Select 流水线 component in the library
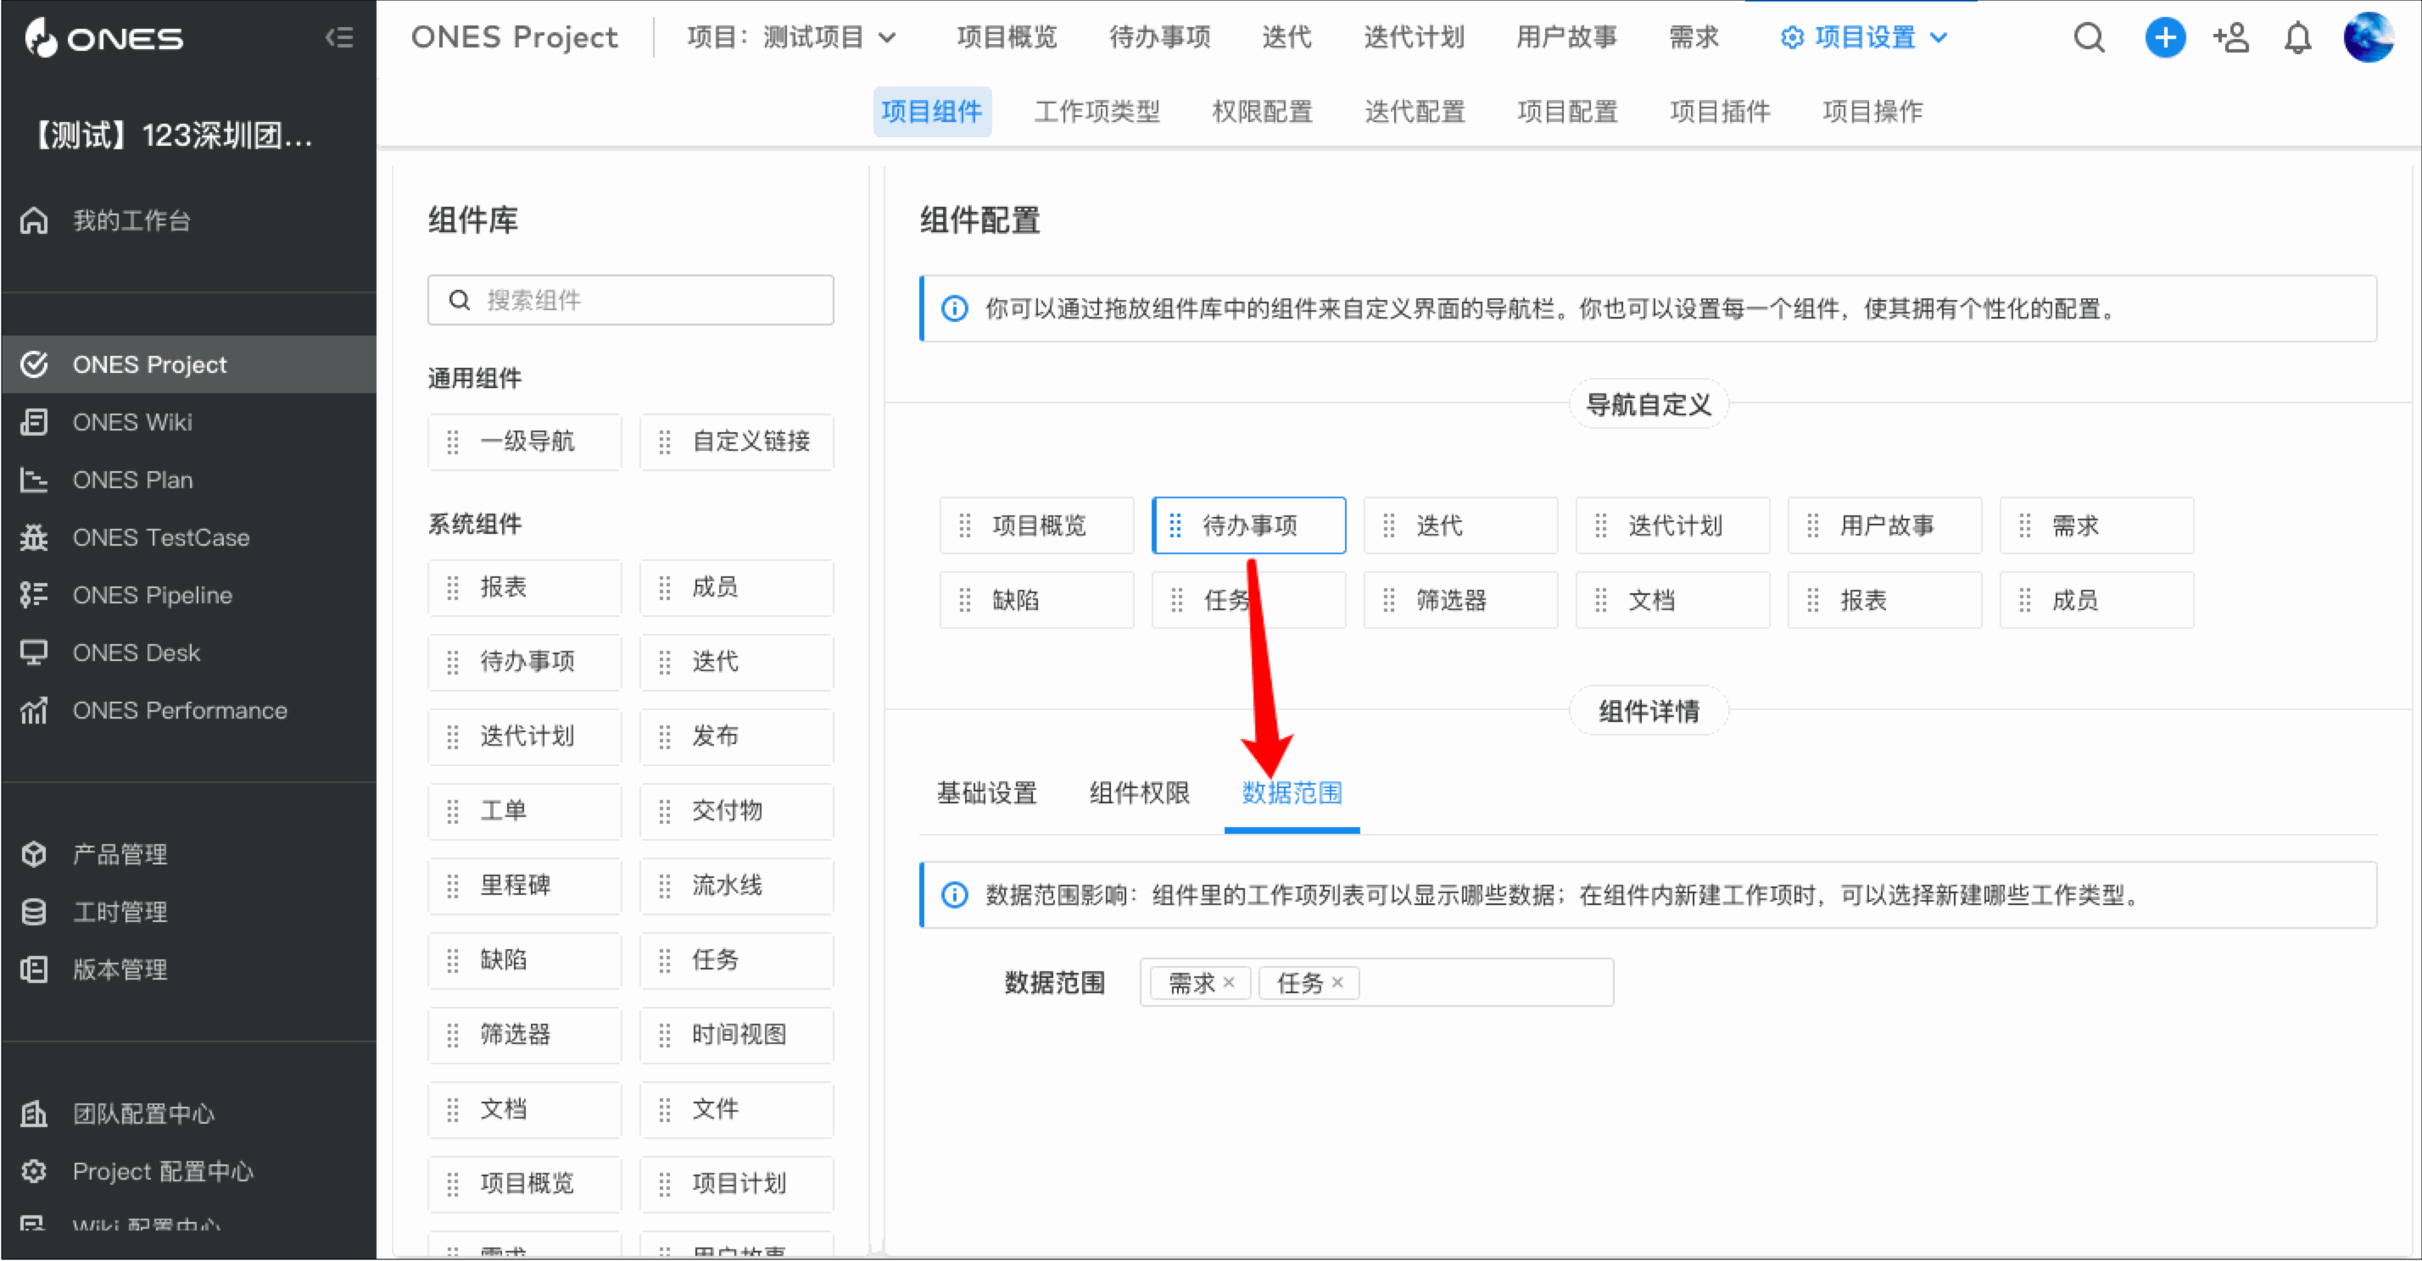This screenshot has width=2422, height=1261. coord(736,885)
